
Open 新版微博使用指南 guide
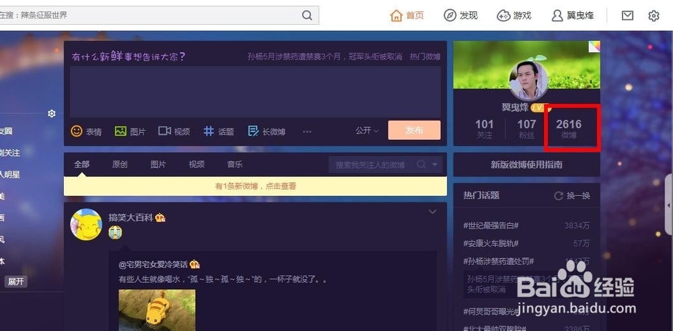527,164
